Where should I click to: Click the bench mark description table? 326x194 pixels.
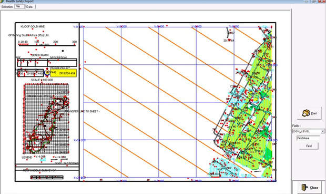(x=47, y=63)
